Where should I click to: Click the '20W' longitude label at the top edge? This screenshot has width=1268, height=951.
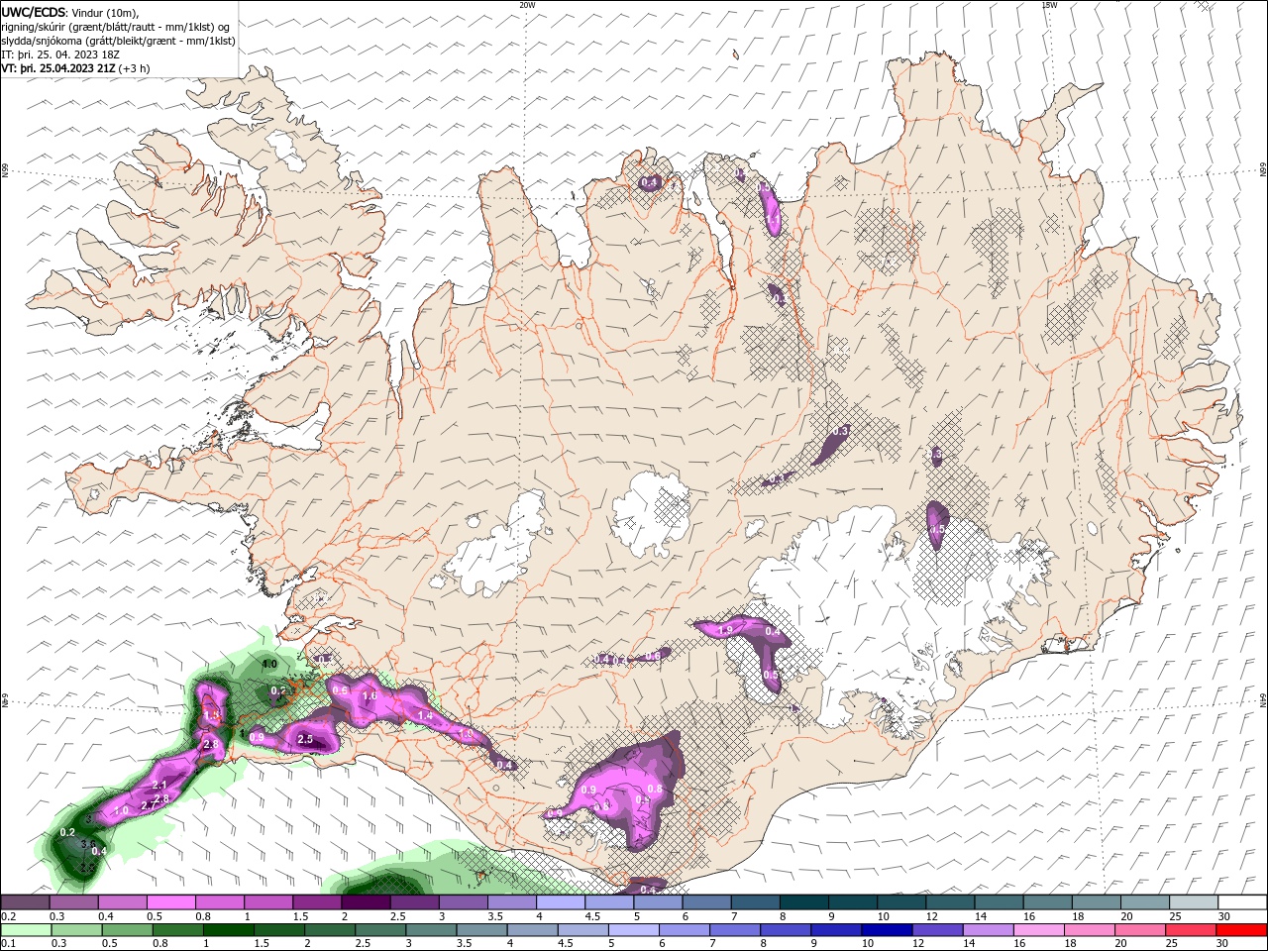[527, 5]
